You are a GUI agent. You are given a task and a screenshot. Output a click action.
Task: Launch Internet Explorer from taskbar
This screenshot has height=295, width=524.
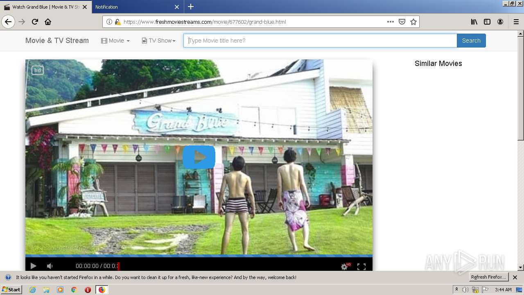[32, 290]
